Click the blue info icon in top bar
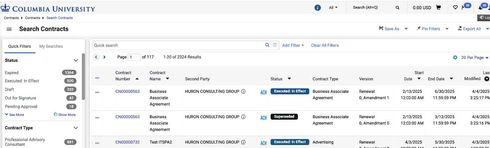490x148 pixels. (x=318, y=7)
